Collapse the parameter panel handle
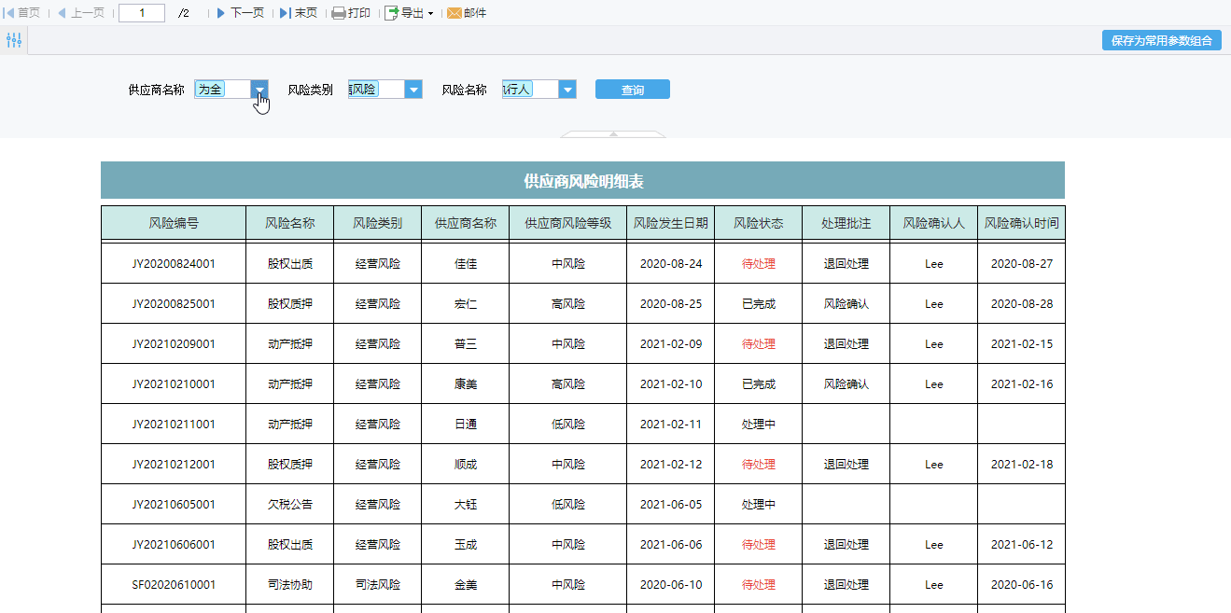Screen dimensions: 1231x613 613,134
